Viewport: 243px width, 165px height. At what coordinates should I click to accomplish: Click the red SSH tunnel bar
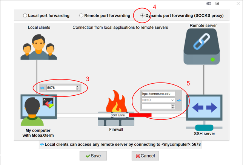[140, 115]
